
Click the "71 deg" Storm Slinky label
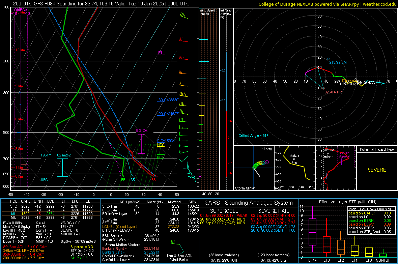[x=266, y=148]
